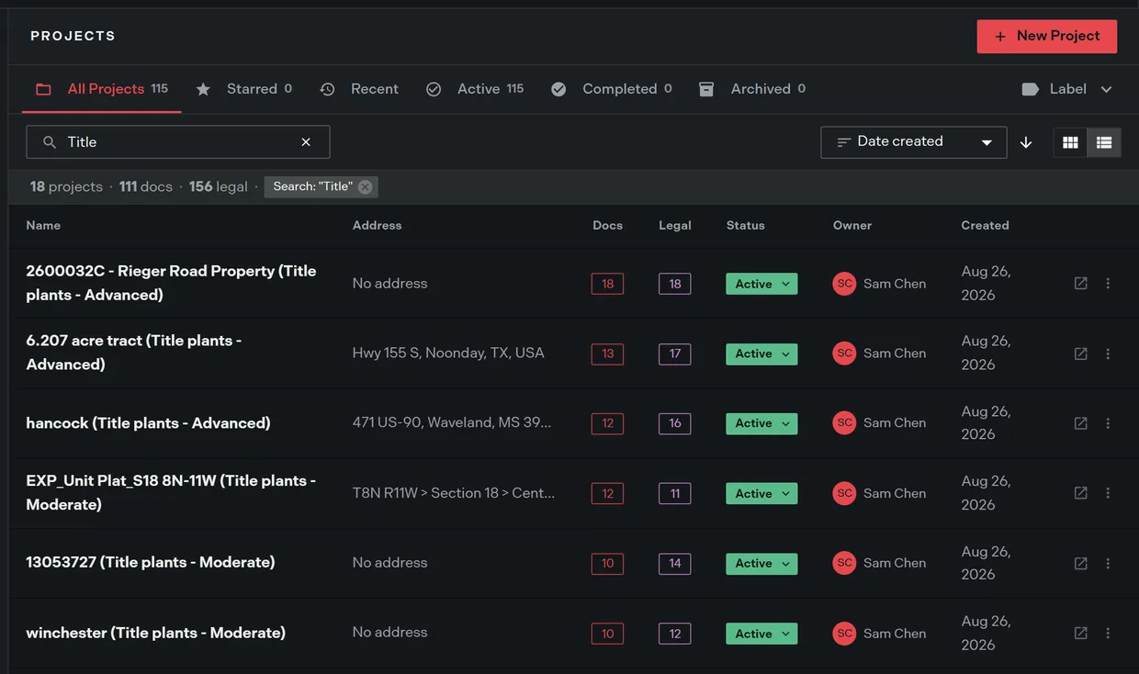Switch to grid view
This screenshot has height=674, width=1139.
[x=1070, y=142]
